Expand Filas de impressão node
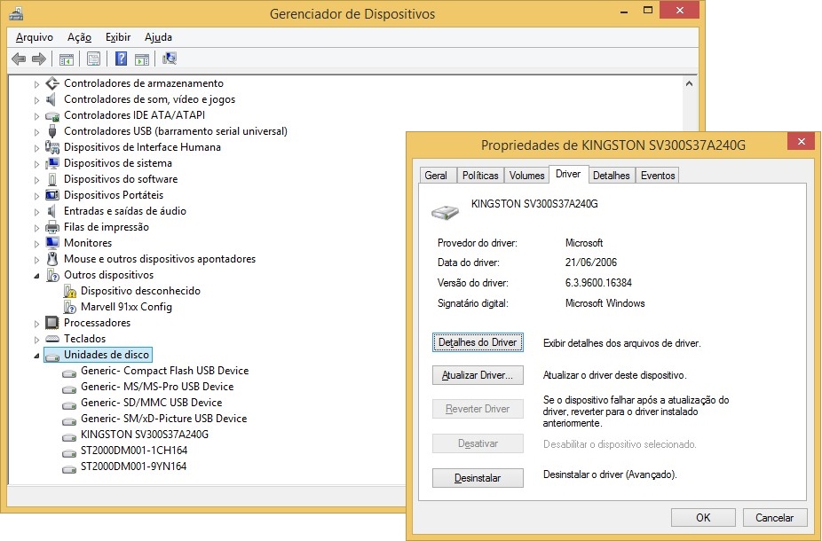Image resolution: width=822 pixels, height=541 pixels. [x=36, y=228]
